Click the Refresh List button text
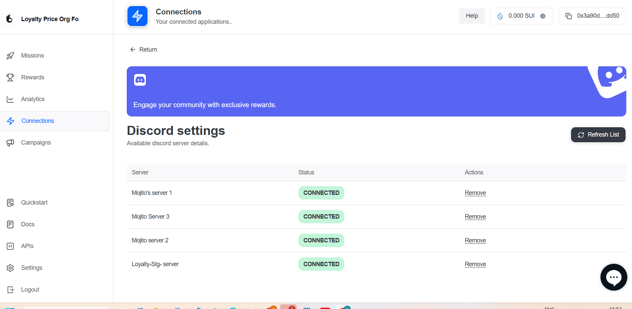This screenshot has height=309, width=632. click(603, 135)
